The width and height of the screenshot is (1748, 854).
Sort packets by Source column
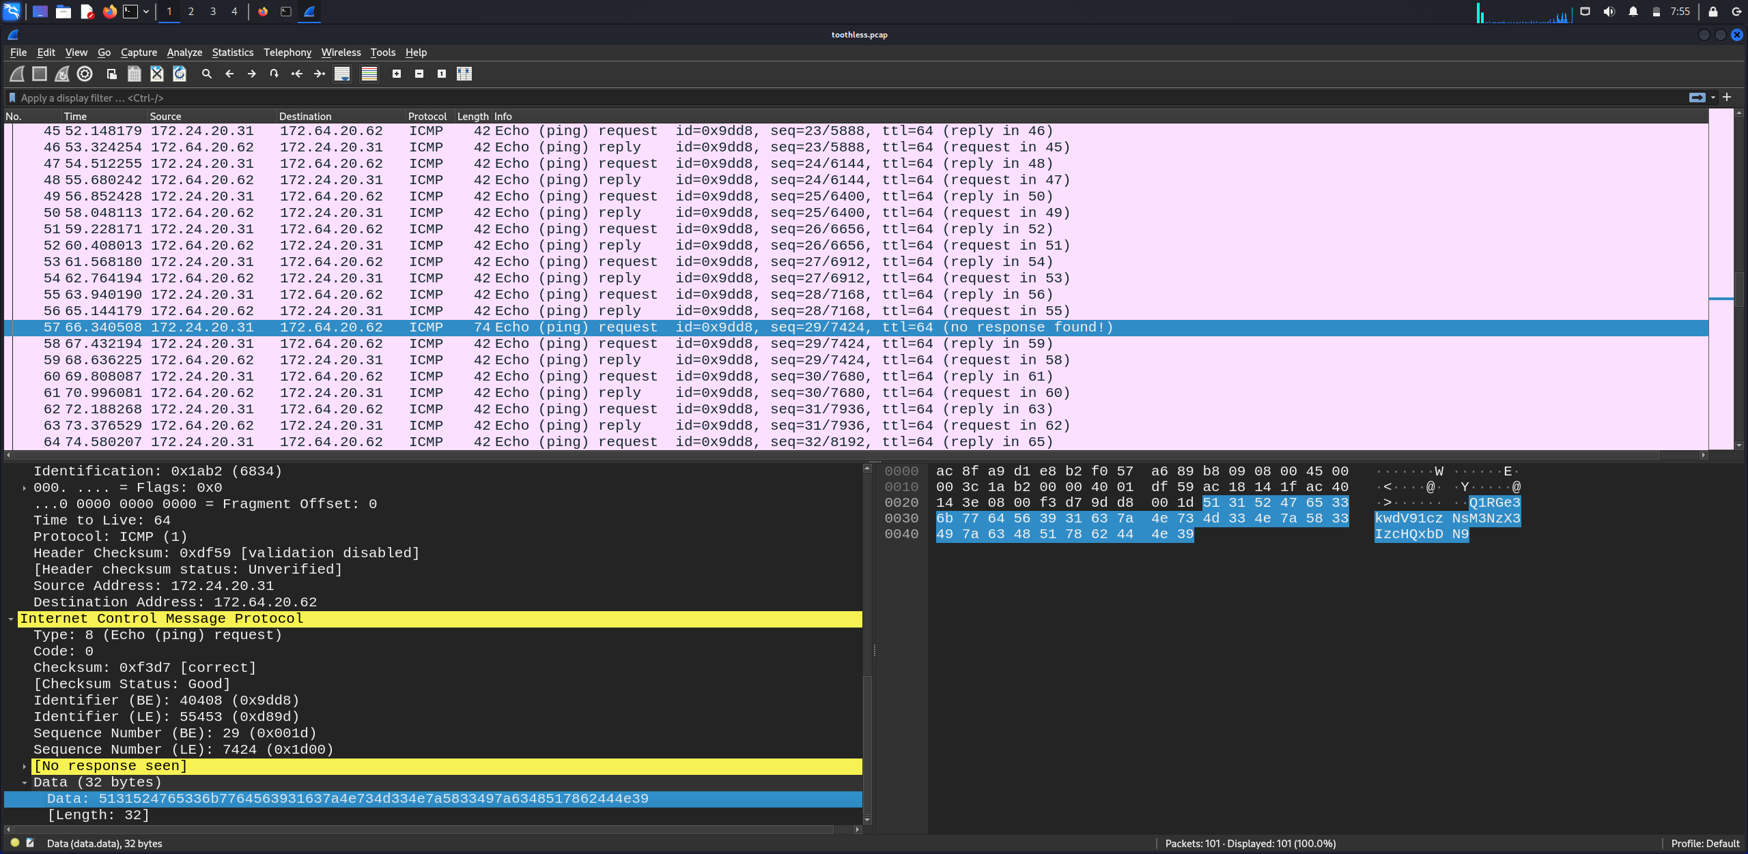click(x=212, y=117)
